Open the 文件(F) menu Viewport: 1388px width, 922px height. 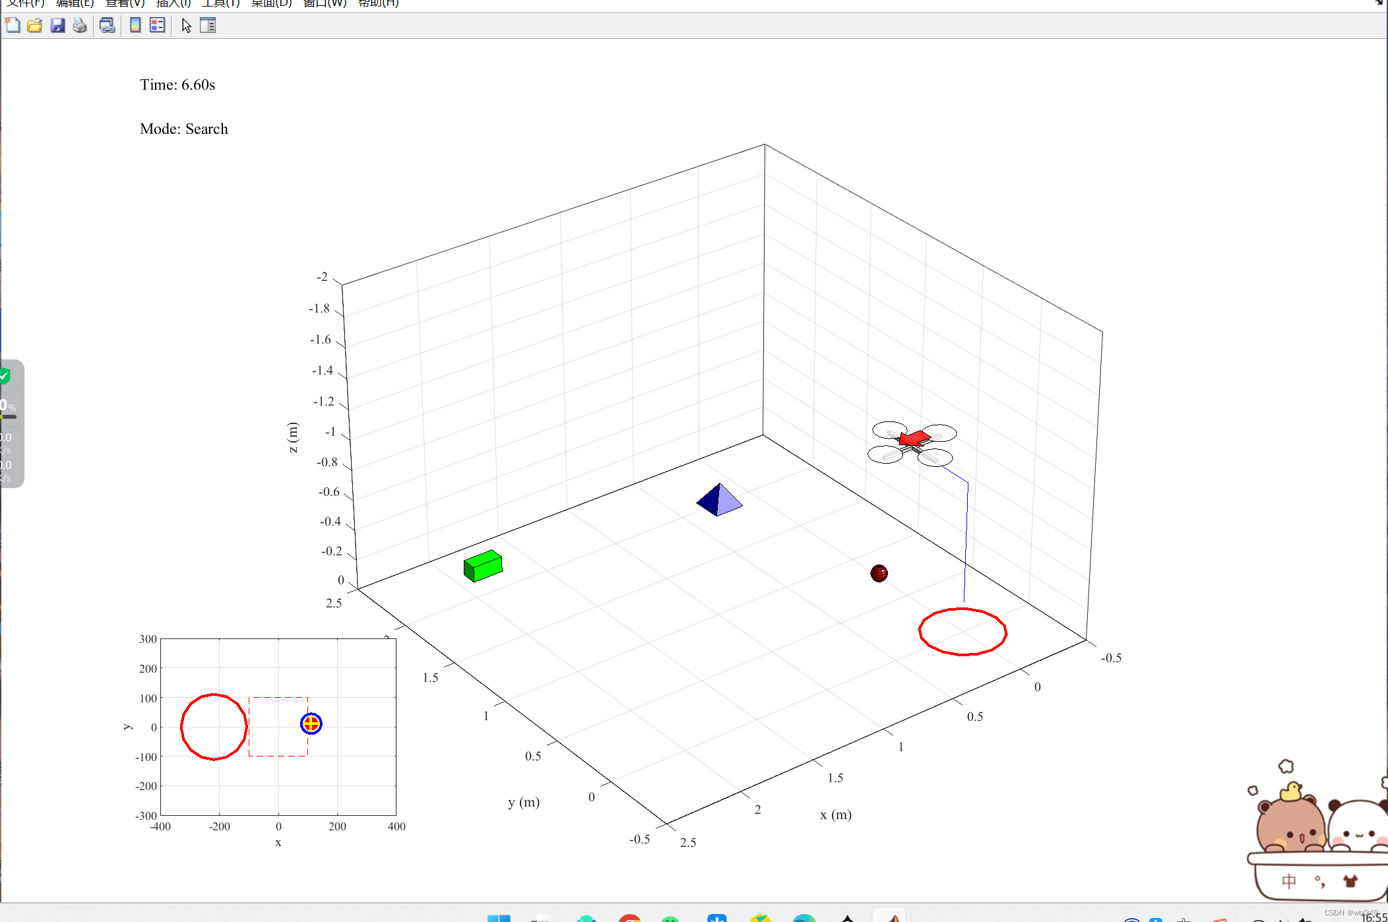[x=25, y=3]
